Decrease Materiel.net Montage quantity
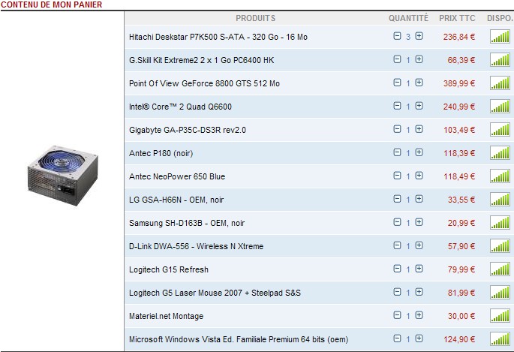Image resolution: width=514 pixels, height=352 pixels. click(397, 315)
